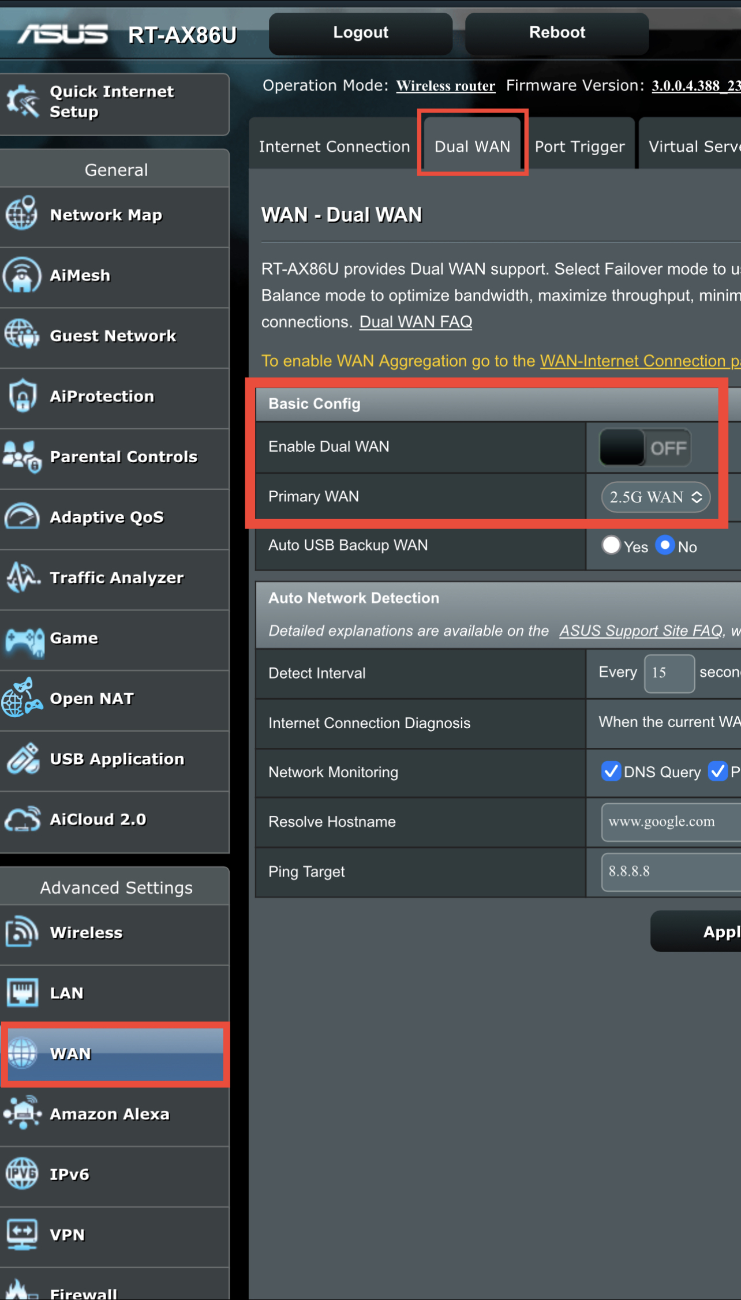Click the Advanced Settings section header
This screenshot has width=741, height=1300.
click(116, 887)
